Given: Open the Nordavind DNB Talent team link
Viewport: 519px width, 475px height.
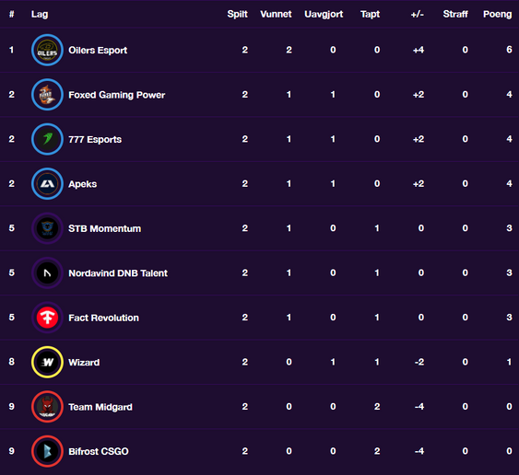Looking at the screenshot, I should 118,273.
